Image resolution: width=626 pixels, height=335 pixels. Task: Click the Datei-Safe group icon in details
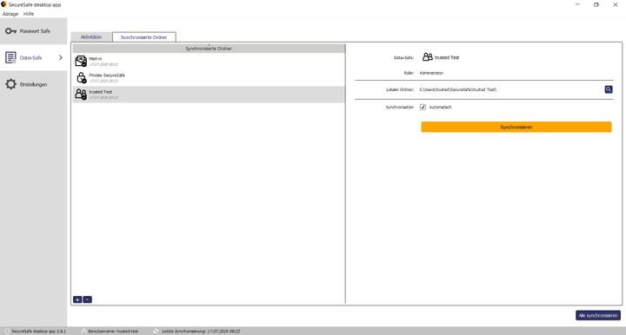pos(428,57)
